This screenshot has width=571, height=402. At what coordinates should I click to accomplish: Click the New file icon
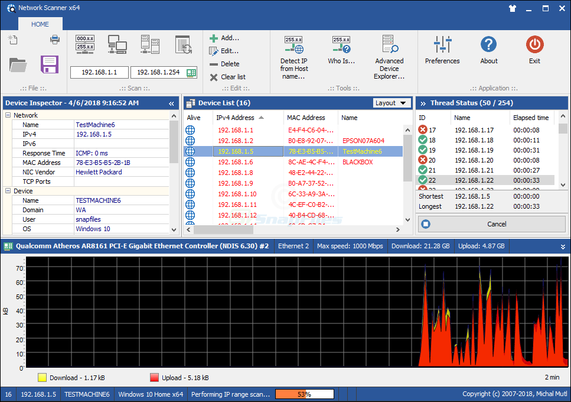click(x=13, y=40)
